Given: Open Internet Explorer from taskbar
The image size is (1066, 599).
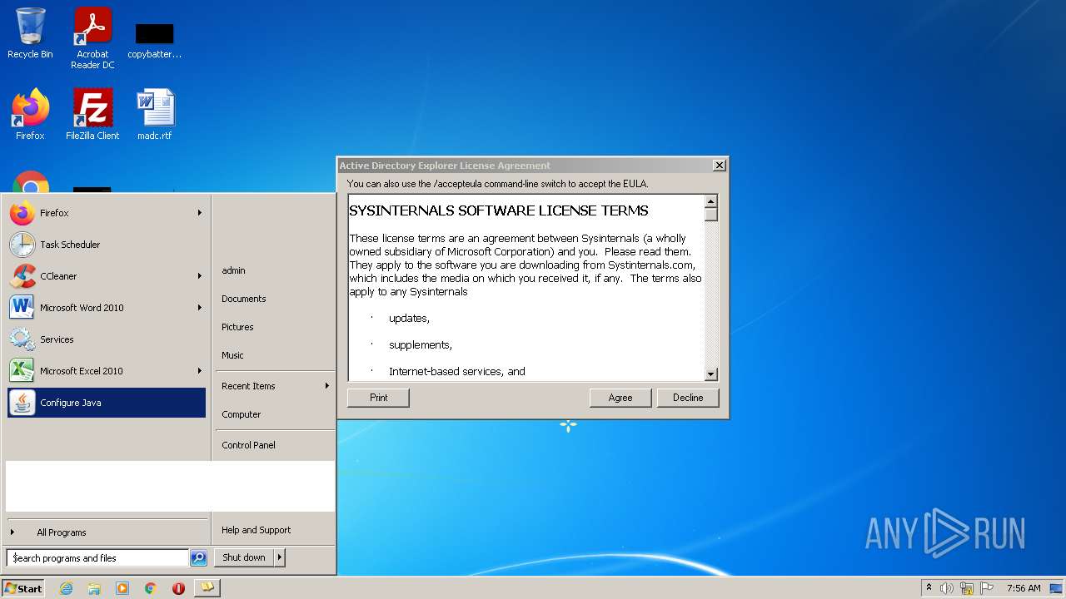Looking at the screenshot, I should tap(66, 588).
